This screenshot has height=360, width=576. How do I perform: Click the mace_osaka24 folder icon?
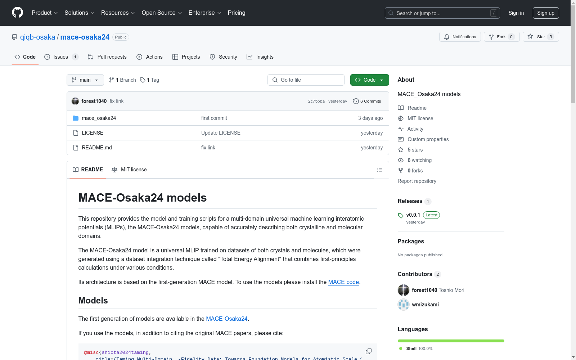click(x=76, y=118)
